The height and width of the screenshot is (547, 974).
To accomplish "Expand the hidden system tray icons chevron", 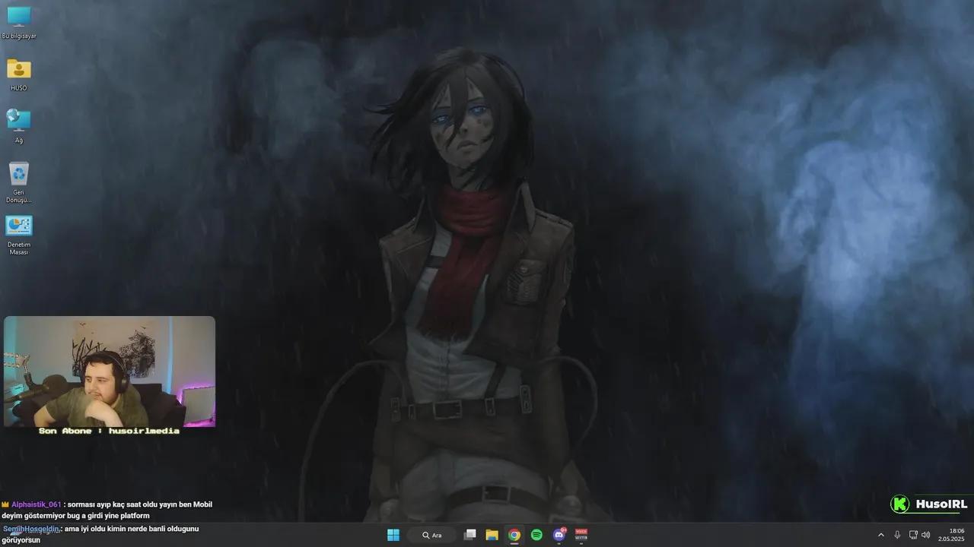I will (x=881, y=535).
